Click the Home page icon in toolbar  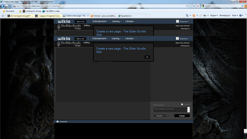click(x=187, y=15)
